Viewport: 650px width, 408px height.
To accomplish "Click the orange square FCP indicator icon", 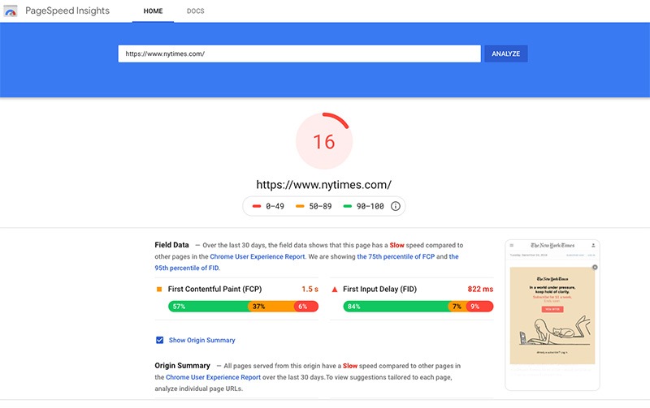I will click(158, 290).
